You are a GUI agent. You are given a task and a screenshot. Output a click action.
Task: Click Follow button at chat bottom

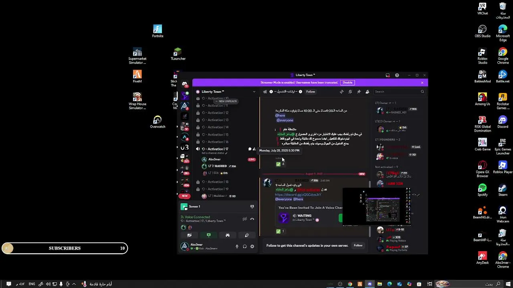point(358,246)
